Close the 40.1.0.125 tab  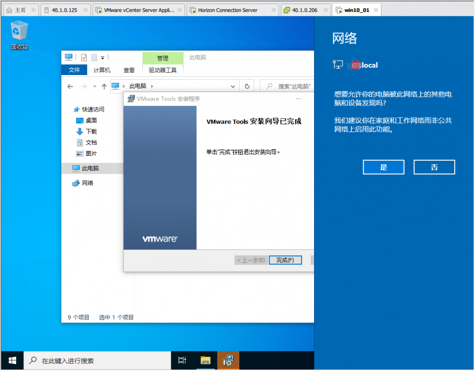[x=85, y=10]
